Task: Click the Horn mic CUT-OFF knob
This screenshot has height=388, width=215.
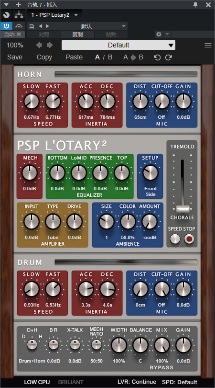Action: click(162, 102)
